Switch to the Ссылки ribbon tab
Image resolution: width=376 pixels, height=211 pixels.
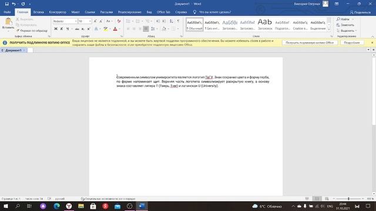tap(90, 12)
